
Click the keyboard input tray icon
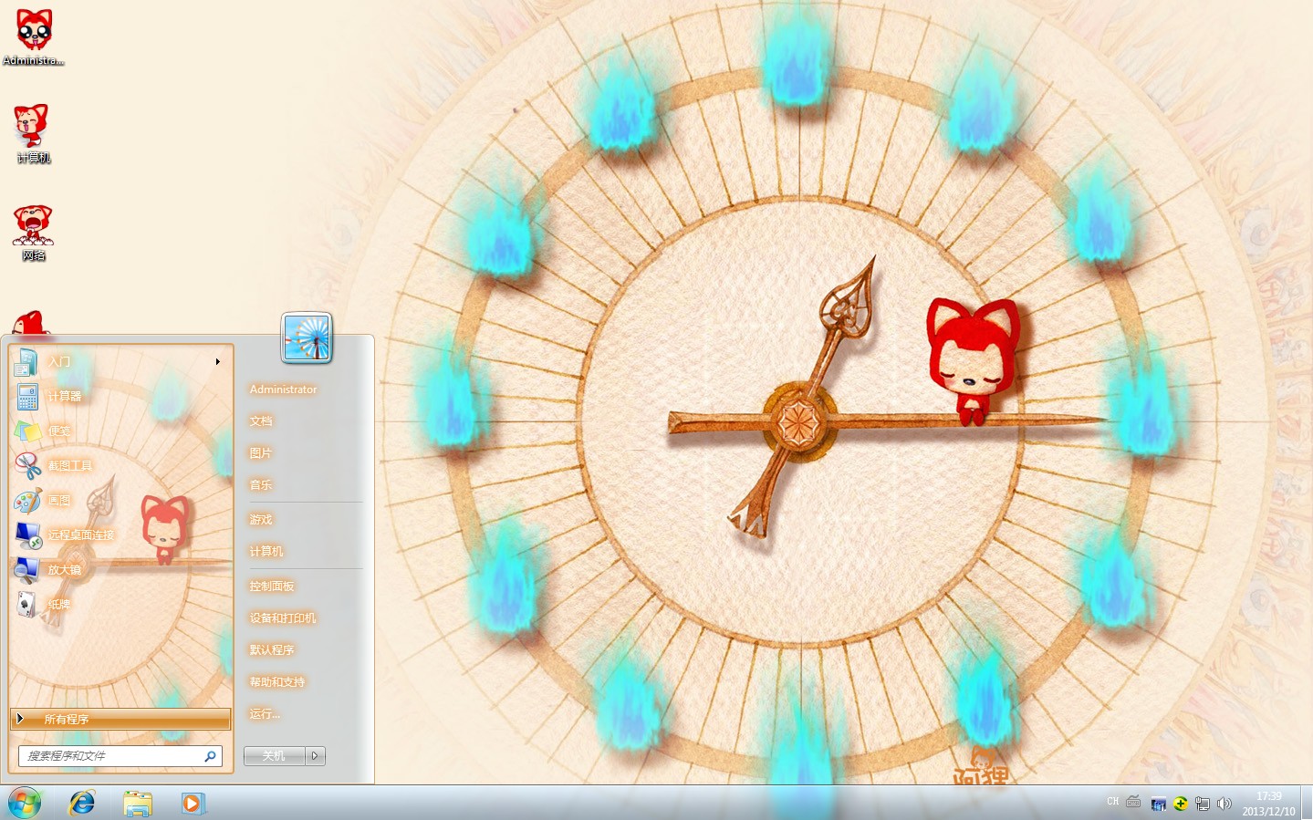pyautogui.click(x=1133, y=802)
